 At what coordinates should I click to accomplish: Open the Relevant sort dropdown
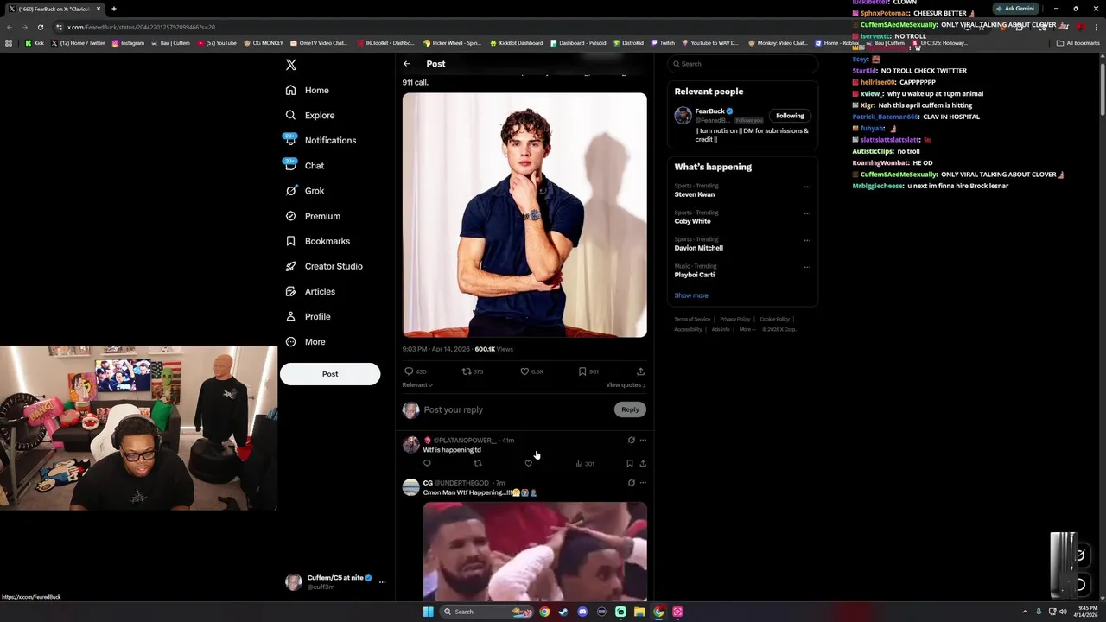pyautogui.click(x=417, y=384)
